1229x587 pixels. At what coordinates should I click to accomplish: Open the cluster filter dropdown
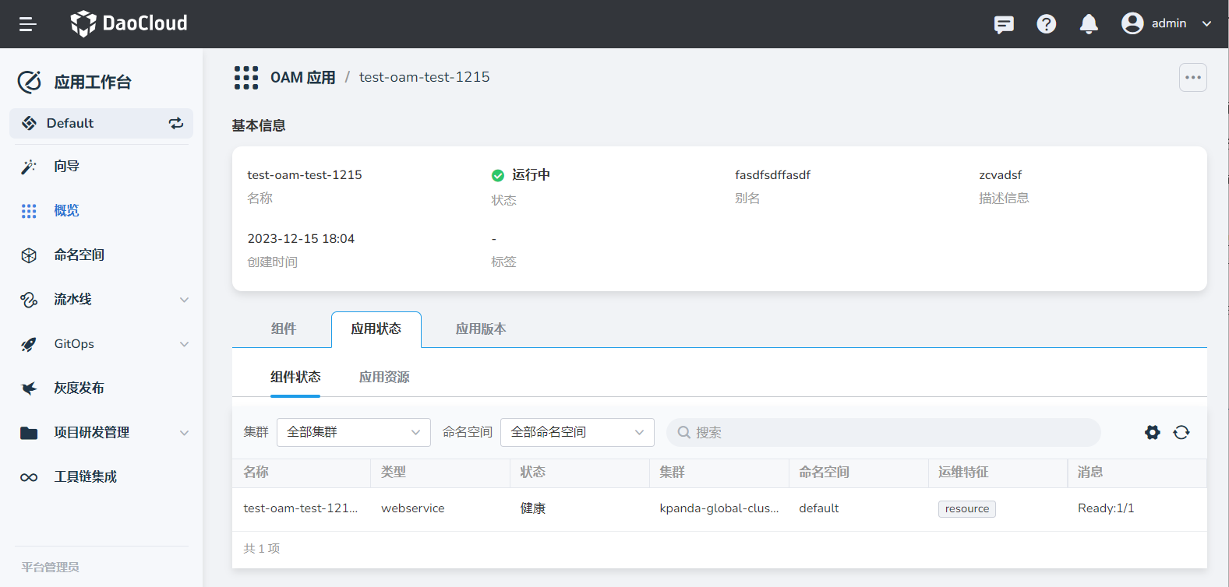point(353,432)
